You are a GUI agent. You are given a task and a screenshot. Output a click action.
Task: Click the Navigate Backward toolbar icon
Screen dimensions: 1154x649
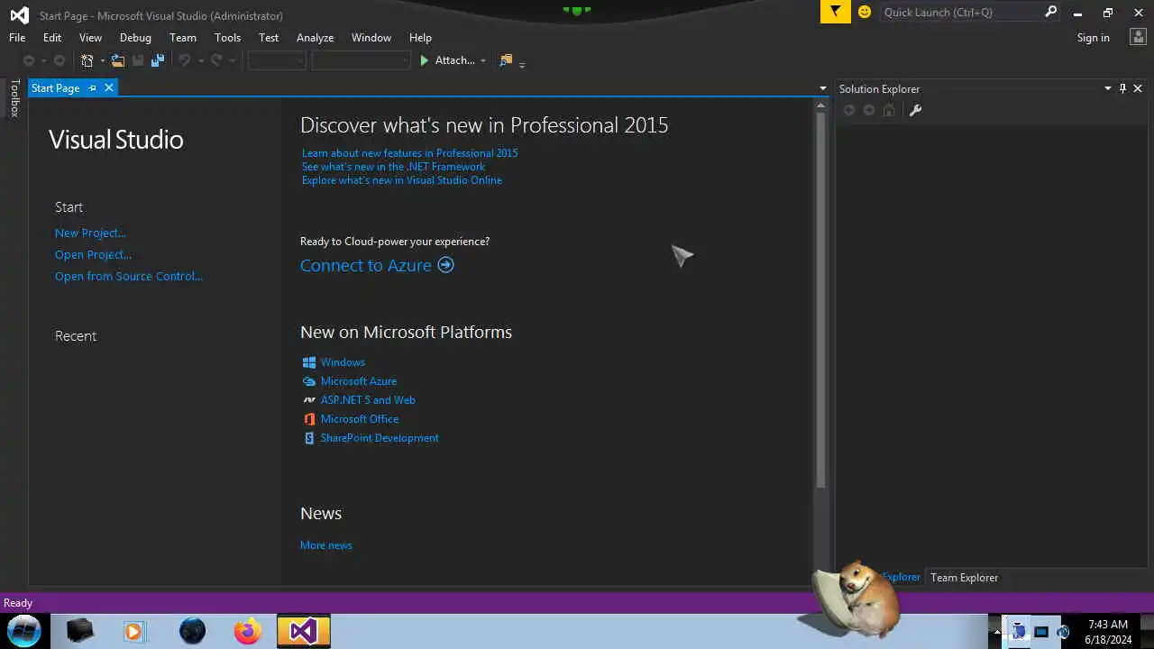coord(29,60)
